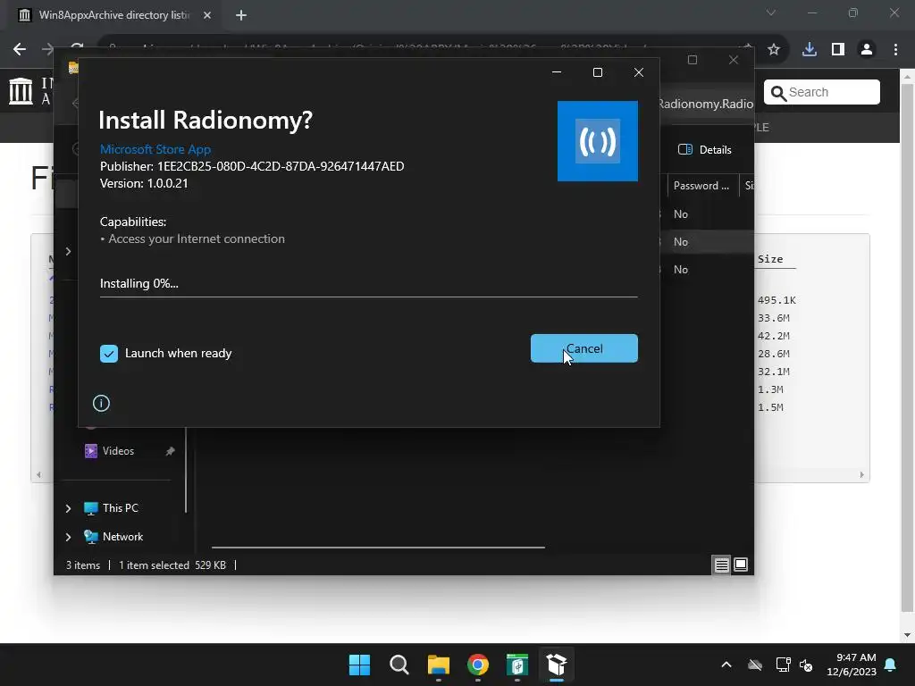Minimize the installer dialog
The width and height of the screenshot is (915, 686).
[557, 72]
